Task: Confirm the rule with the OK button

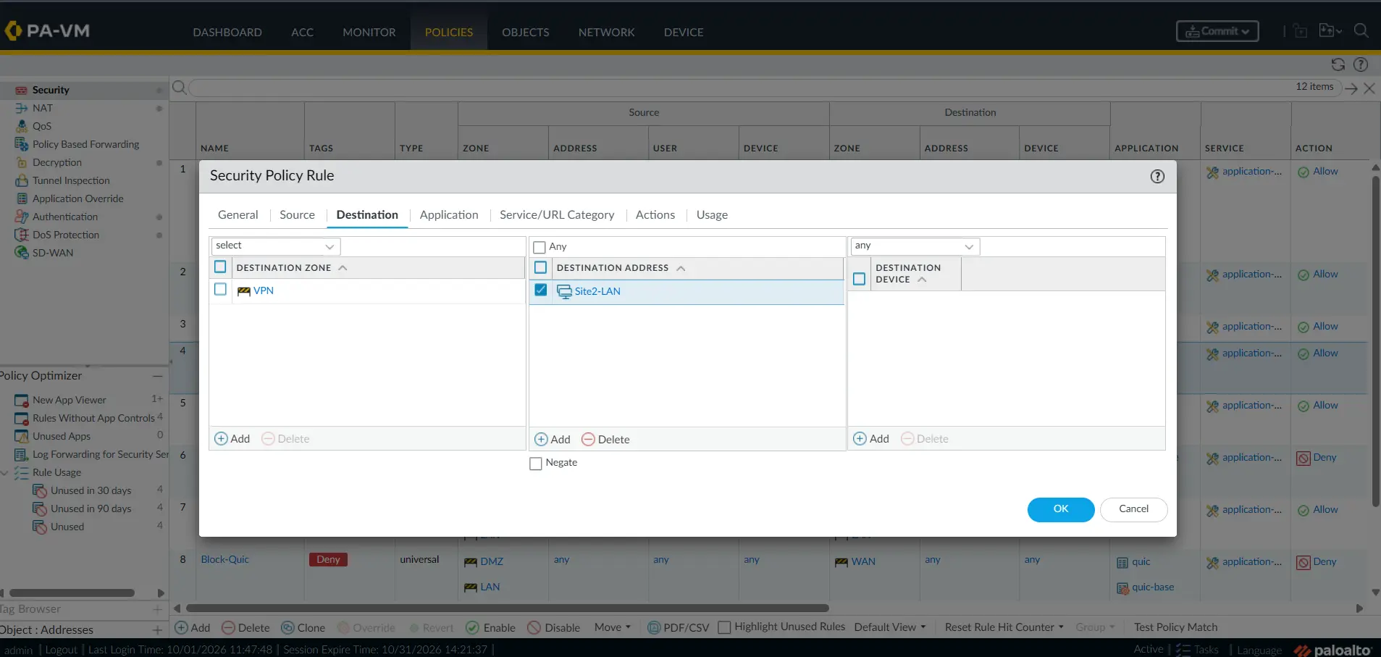Action: tap(1061, 509)
